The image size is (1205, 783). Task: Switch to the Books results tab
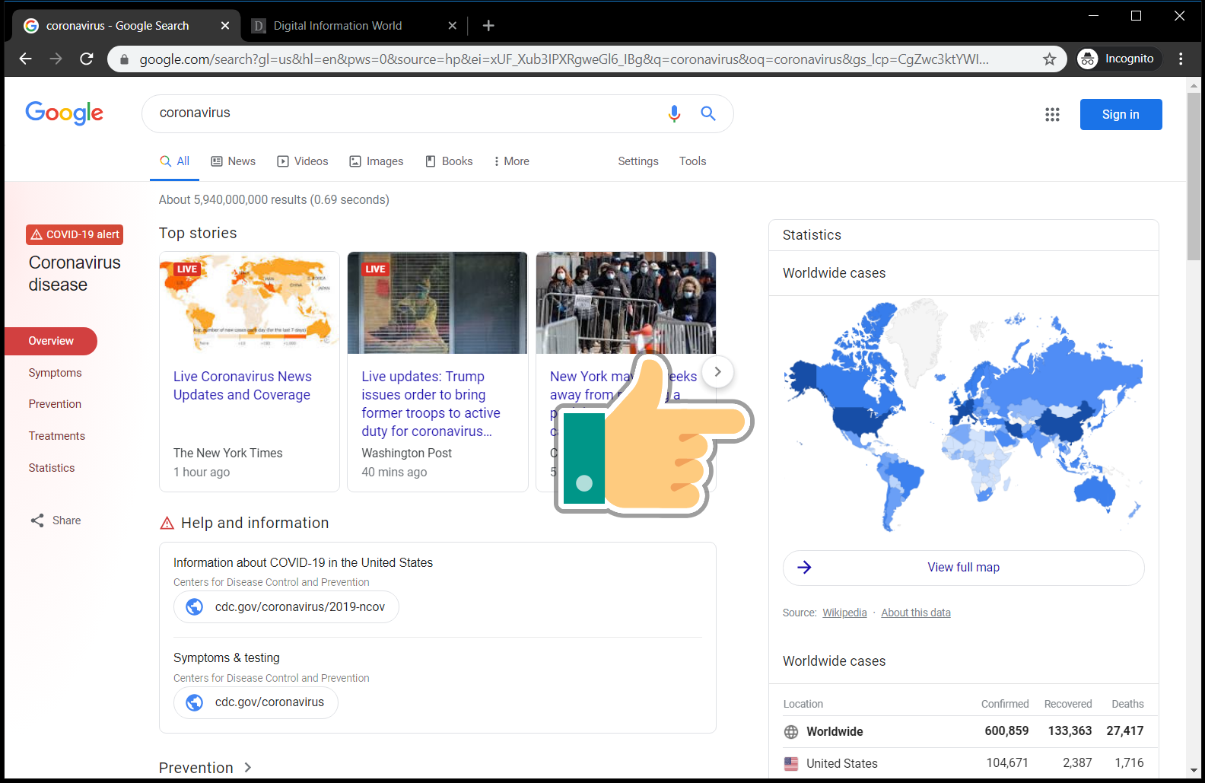coord(449,161)
